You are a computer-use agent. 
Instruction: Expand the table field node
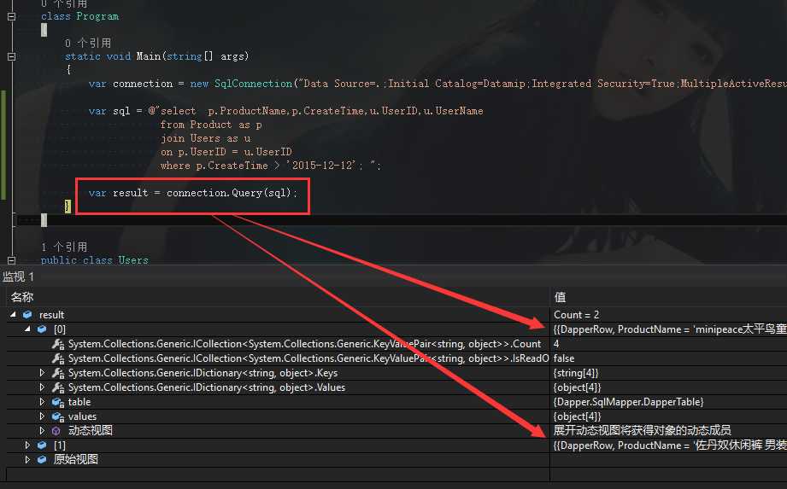tap(43, 402)
